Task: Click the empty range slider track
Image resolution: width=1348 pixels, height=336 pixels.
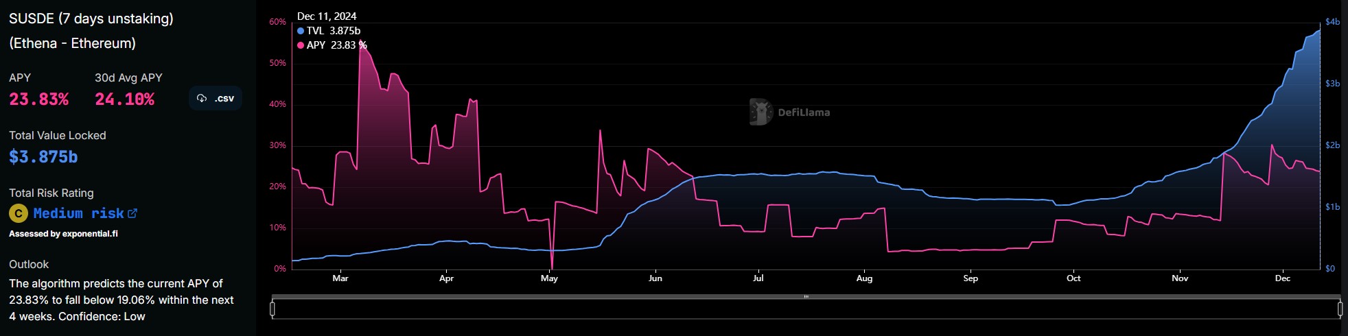Action: (806, 310)
